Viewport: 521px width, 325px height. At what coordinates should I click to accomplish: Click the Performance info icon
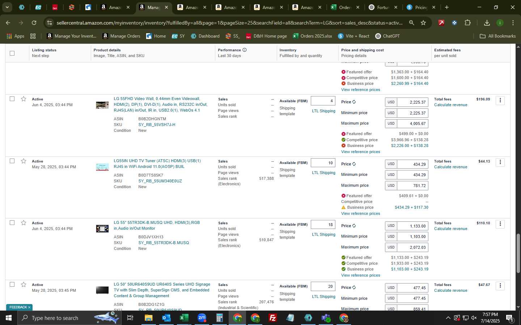point(245,50)
